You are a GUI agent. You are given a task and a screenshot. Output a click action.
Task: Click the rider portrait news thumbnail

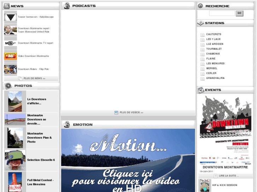[11, 30]
